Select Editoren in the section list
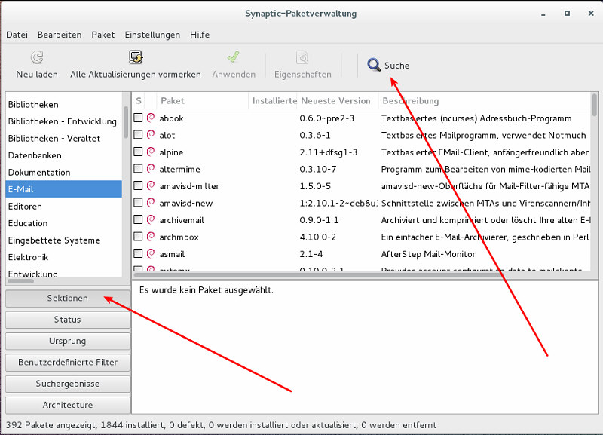This screenshot has height=435, width=603. tap(26, 207)
